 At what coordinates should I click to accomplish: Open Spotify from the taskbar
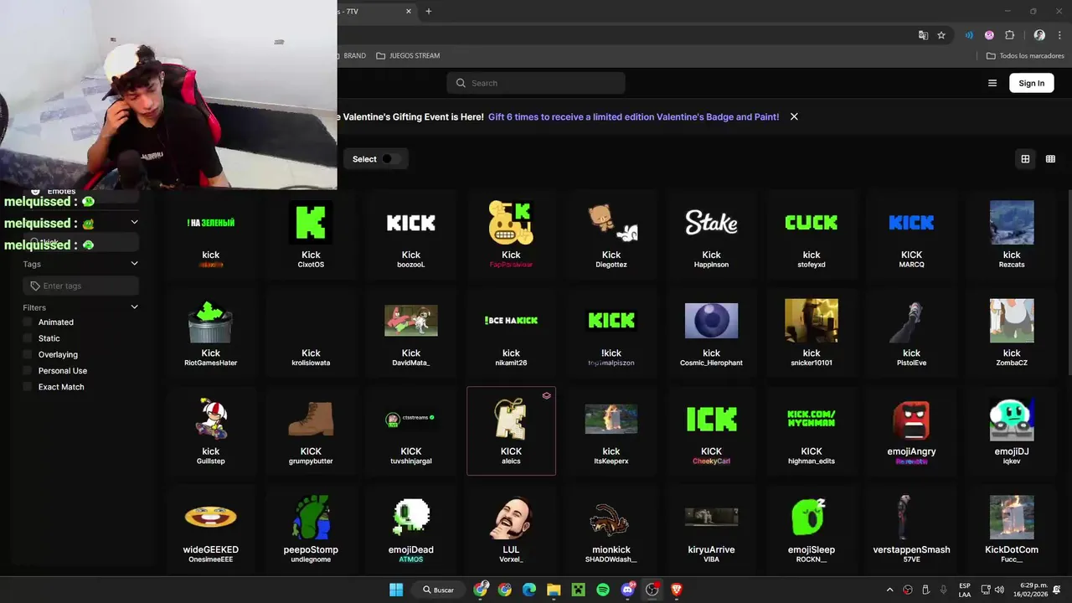pos(603,590)
